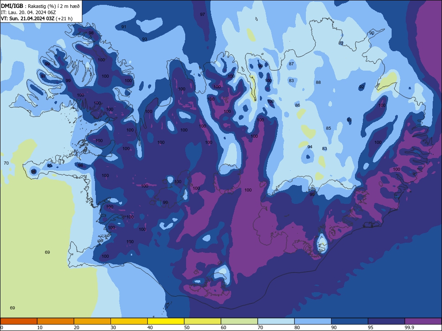Click the '86' humidity value on the map

tap(297, 105)
